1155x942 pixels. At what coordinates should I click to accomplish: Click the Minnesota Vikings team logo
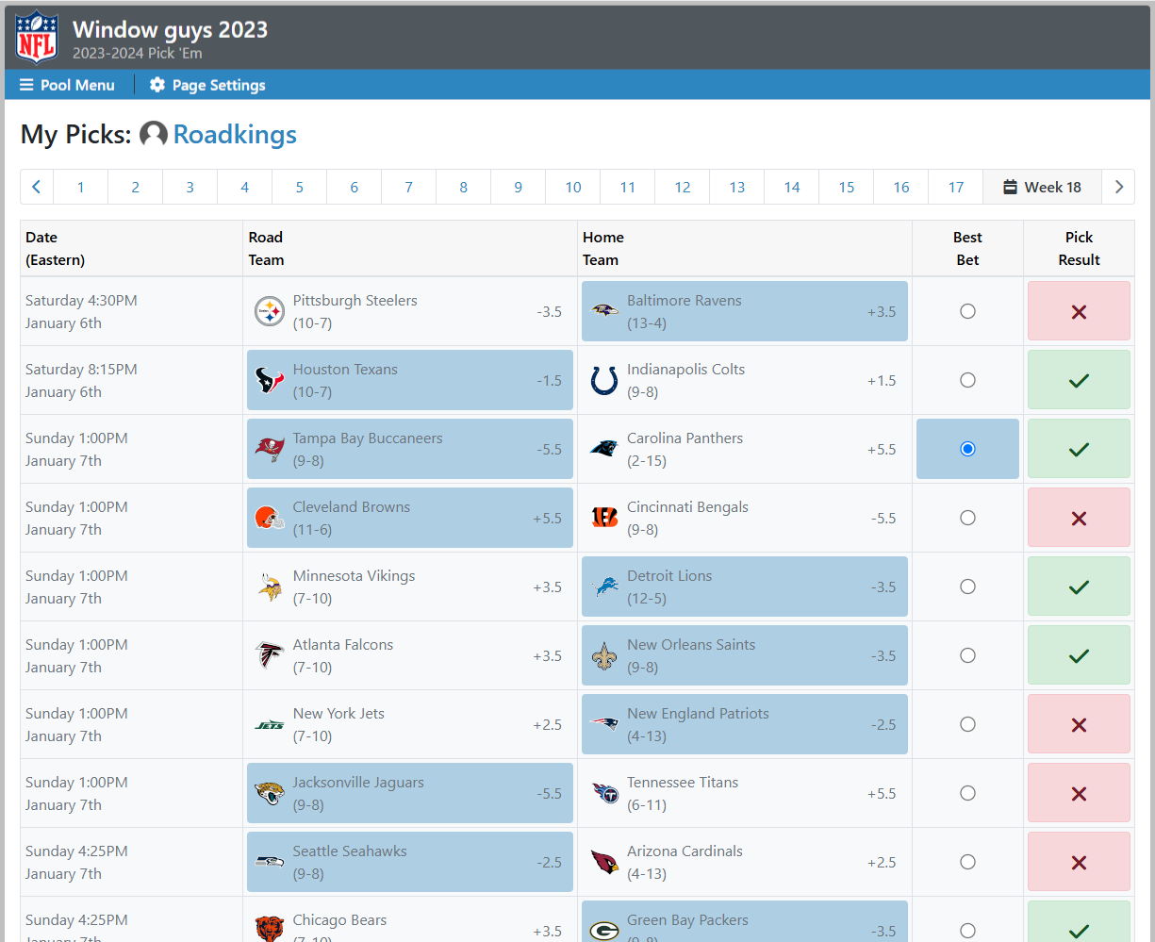click(x=270, y=587)
